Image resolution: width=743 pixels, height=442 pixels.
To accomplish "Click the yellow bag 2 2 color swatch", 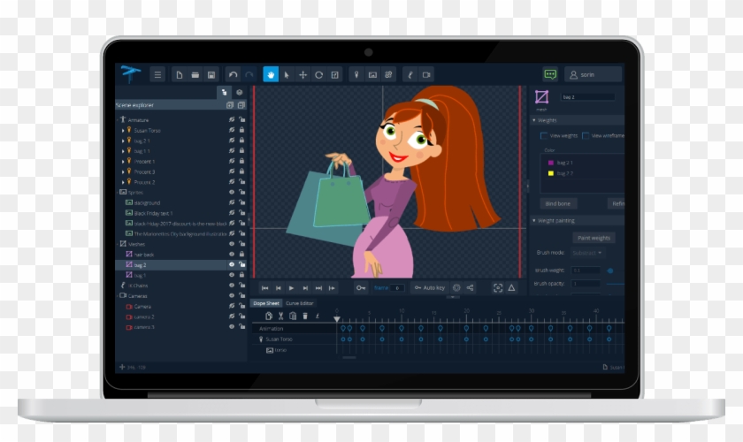I will (550, 173).
